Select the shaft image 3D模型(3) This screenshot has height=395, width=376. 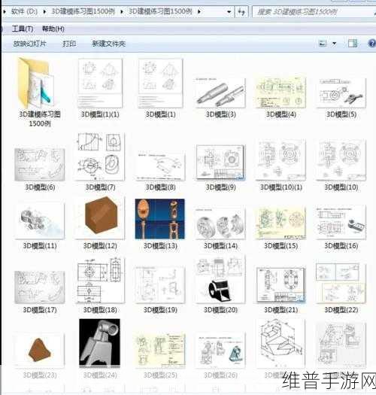click(220, 93)
